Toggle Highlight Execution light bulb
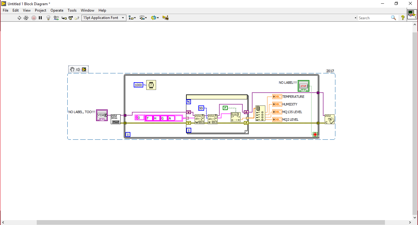 coord(48,18)
